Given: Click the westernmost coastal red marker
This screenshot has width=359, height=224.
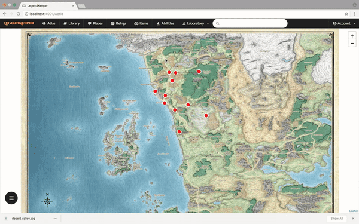Looking at the screenshot, I should coord(155,91).
